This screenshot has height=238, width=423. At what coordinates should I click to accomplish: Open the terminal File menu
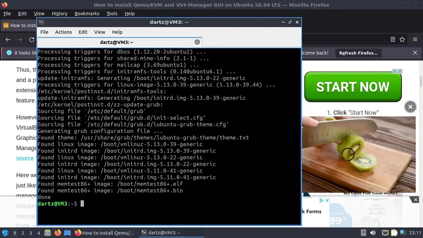pyautogui.click(x=44, y=32)
